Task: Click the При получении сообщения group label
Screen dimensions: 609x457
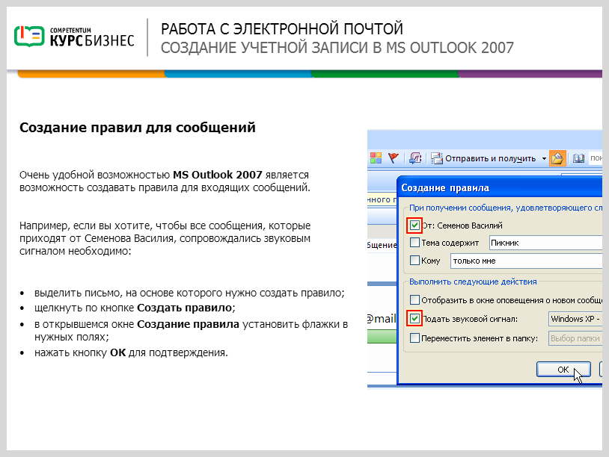Action: click(505, 208)
